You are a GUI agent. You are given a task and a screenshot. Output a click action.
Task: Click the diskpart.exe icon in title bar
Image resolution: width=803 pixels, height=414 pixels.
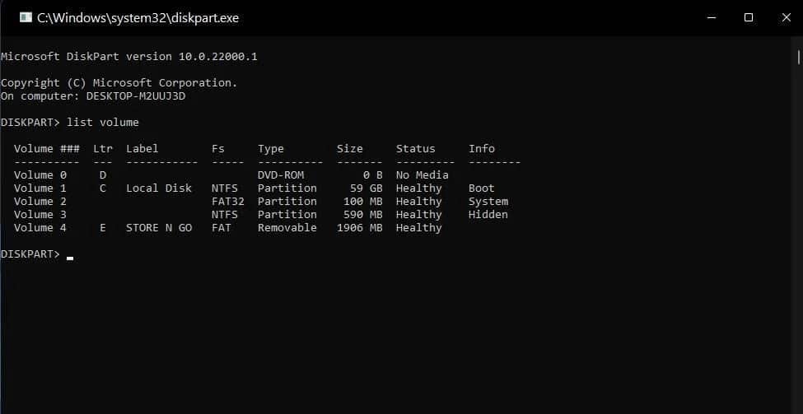[25, 17]
